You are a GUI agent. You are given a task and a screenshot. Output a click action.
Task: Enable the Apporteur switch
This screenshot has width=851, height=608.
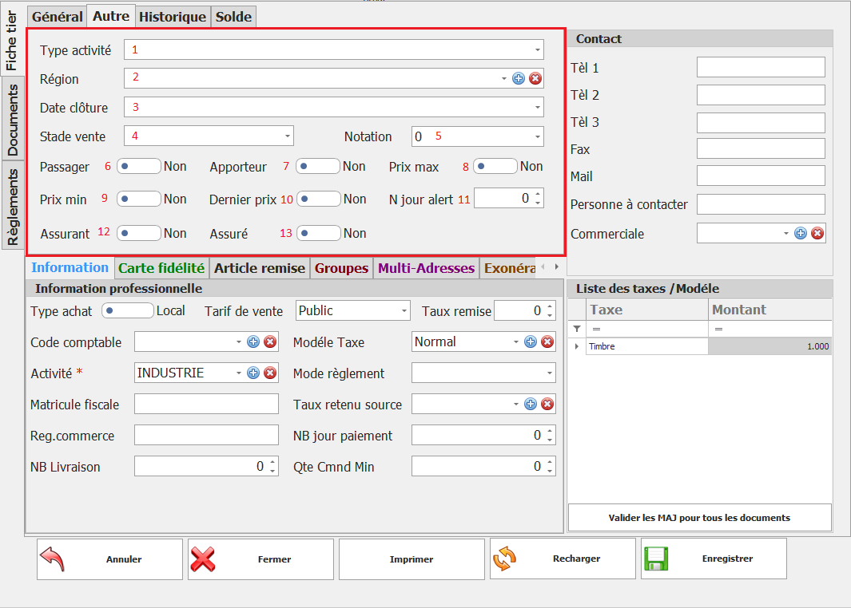(318, 166)
